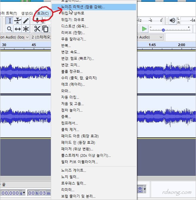
Task: Open the 2 (스테레오) channels dropdown
Action: pyautogui.click(x=41, y=37)
